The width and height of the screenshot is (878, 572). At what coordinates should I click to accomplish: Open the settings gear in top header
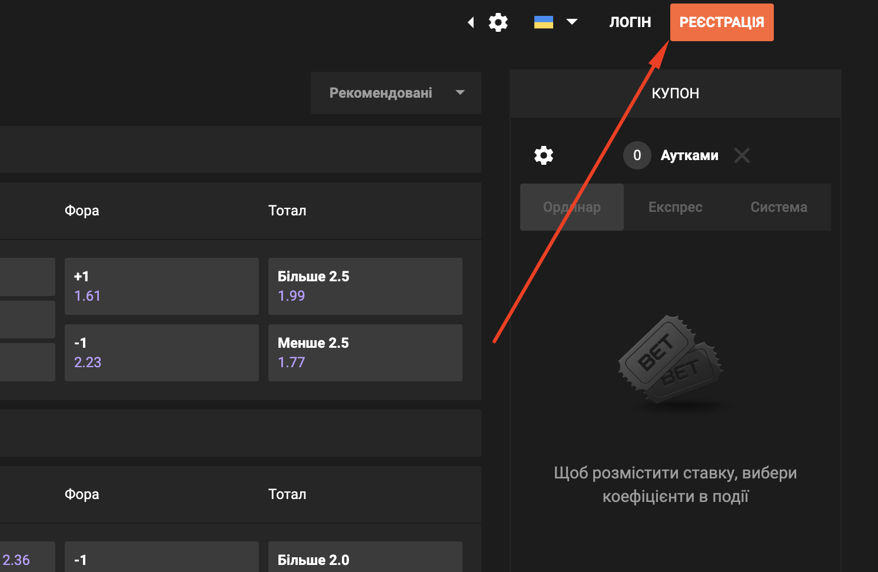pos(498,22)
